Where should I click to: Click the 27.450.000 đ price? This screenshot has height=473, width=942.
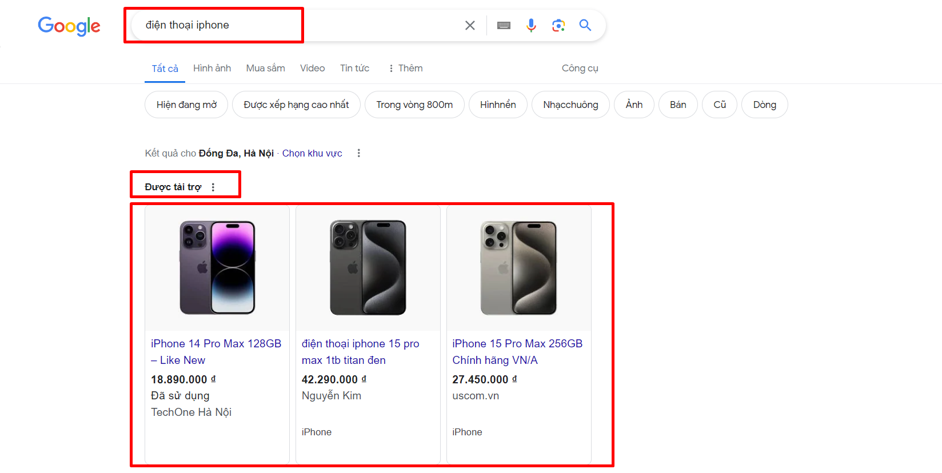pos(485,379)
